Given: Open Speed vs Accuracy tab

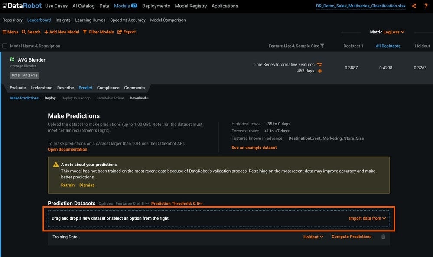Looking at the screenshot, I should coord(127,20).
